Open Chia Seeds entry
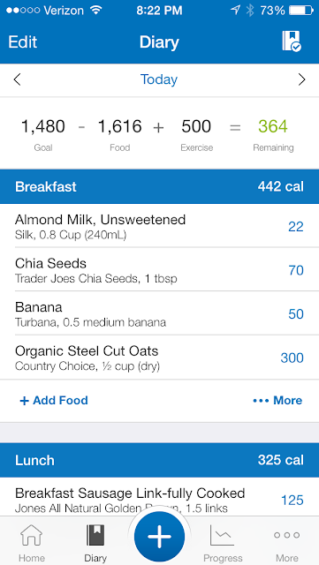The width and height of the screenshot is (319, 565). point(159,269)
